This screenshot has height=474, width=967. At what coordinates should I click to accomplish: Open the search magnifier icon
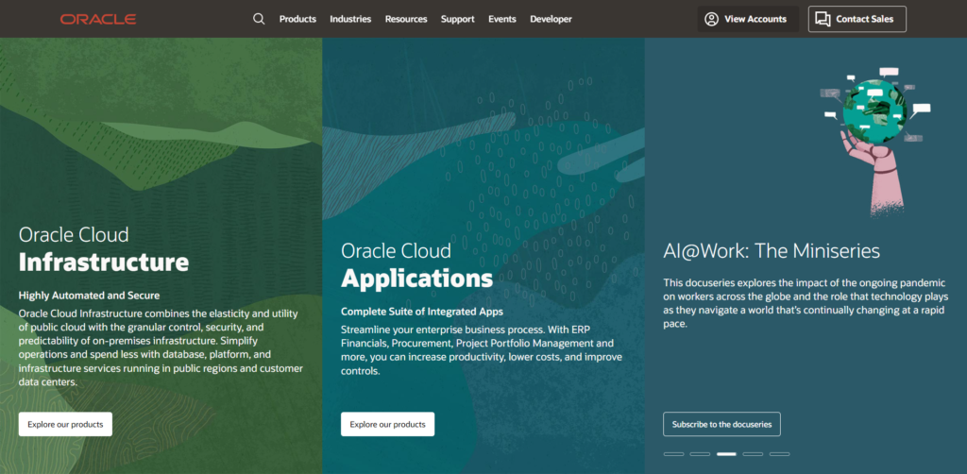[259, 19]
